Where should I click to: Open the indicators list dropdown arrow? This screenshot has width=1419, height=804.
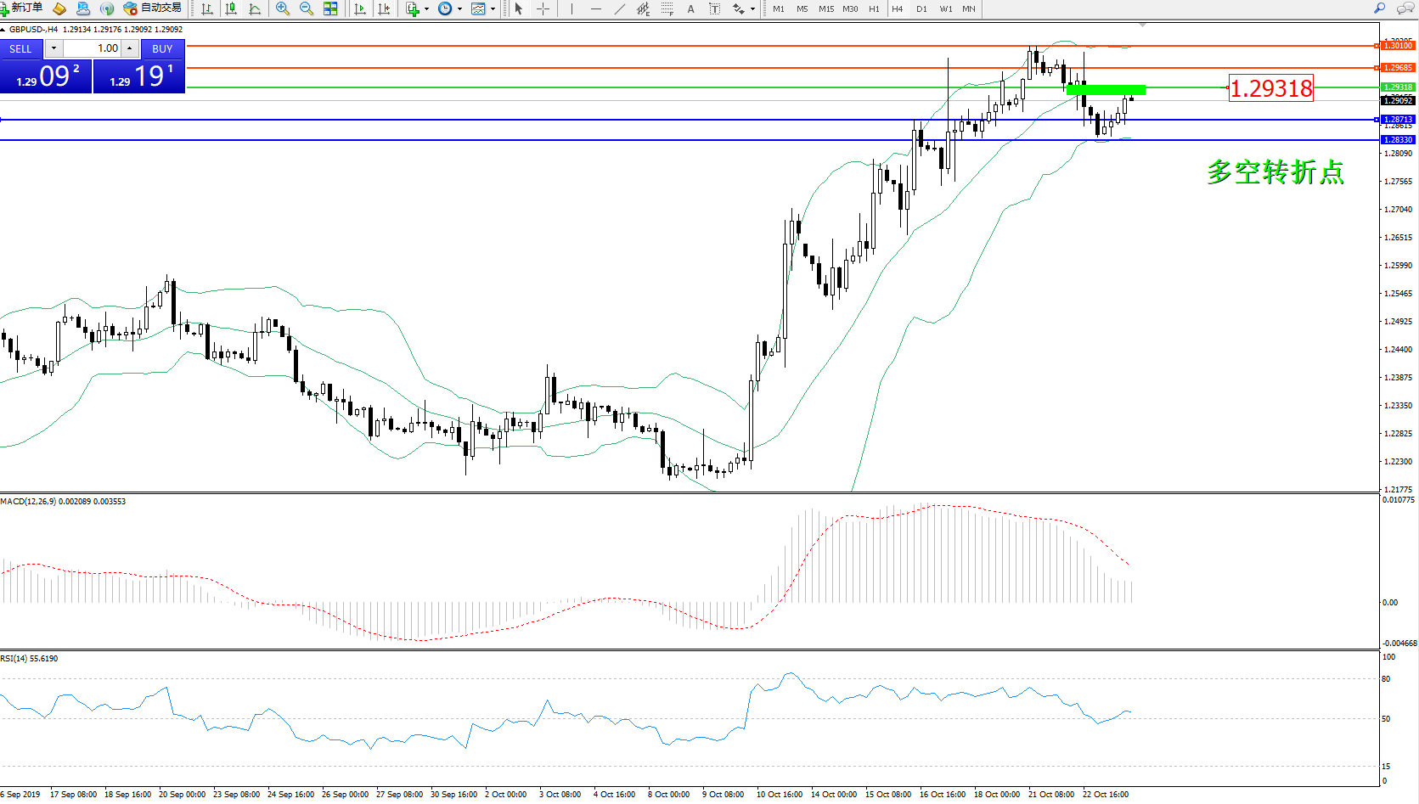[x=426, y=8]
